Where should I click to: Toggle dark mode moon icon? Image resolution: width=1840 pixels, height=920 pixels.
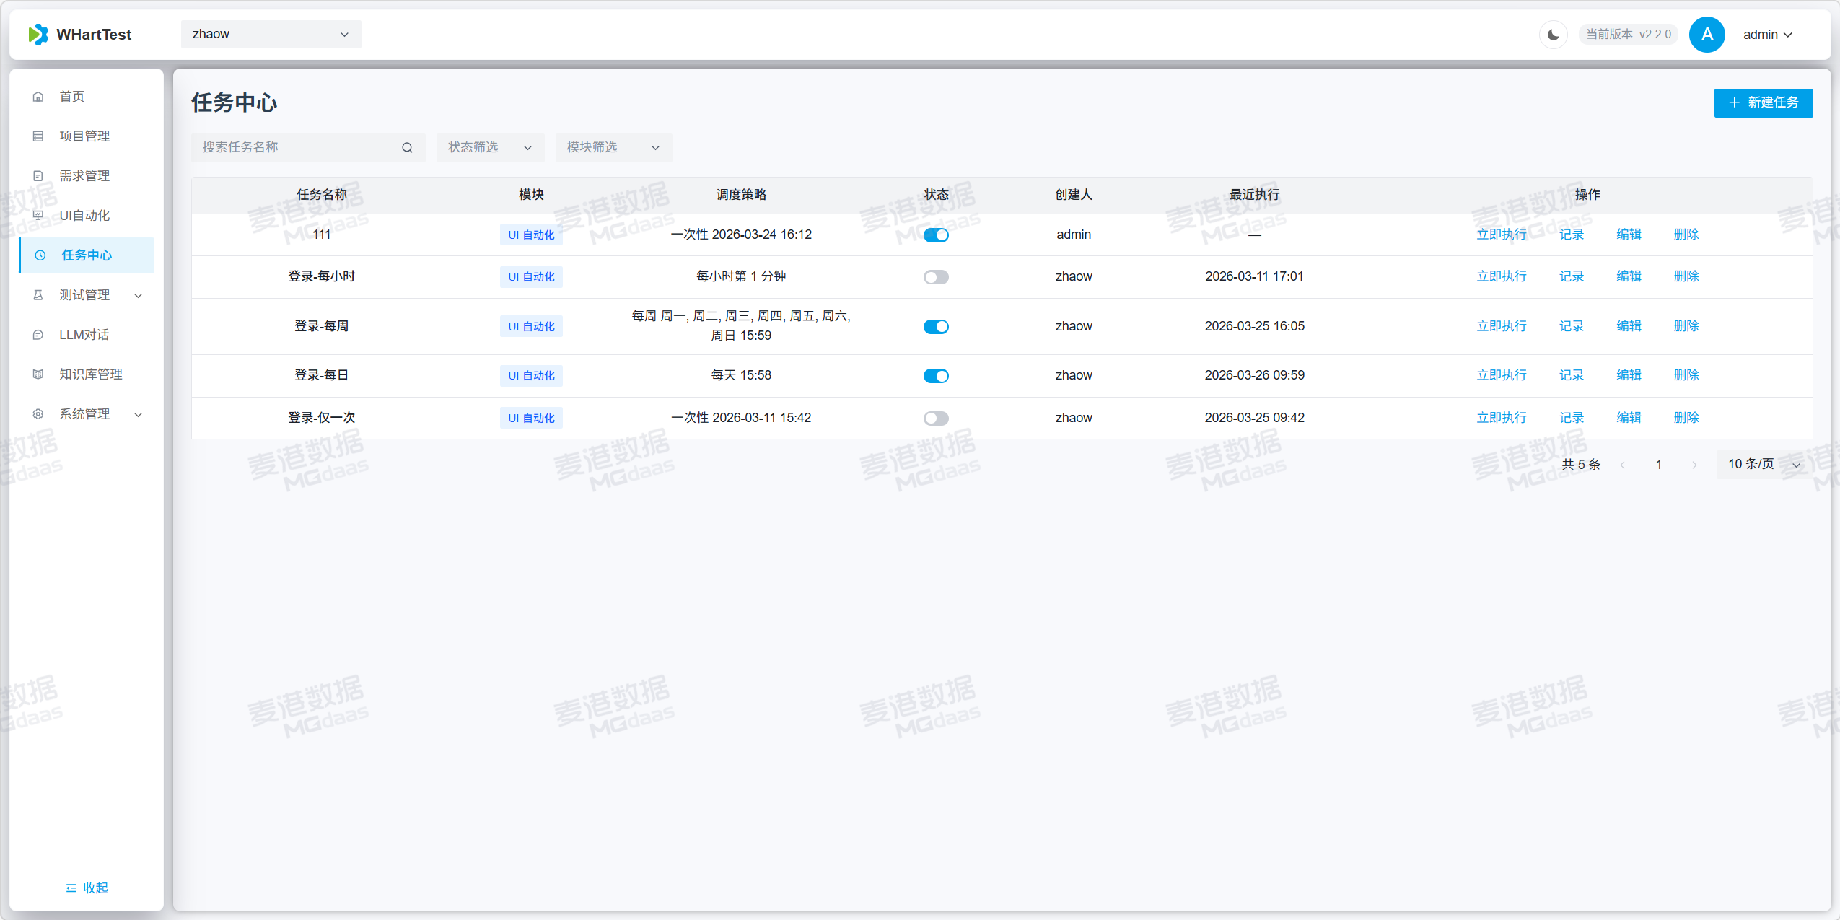[x=1553, y=35]
